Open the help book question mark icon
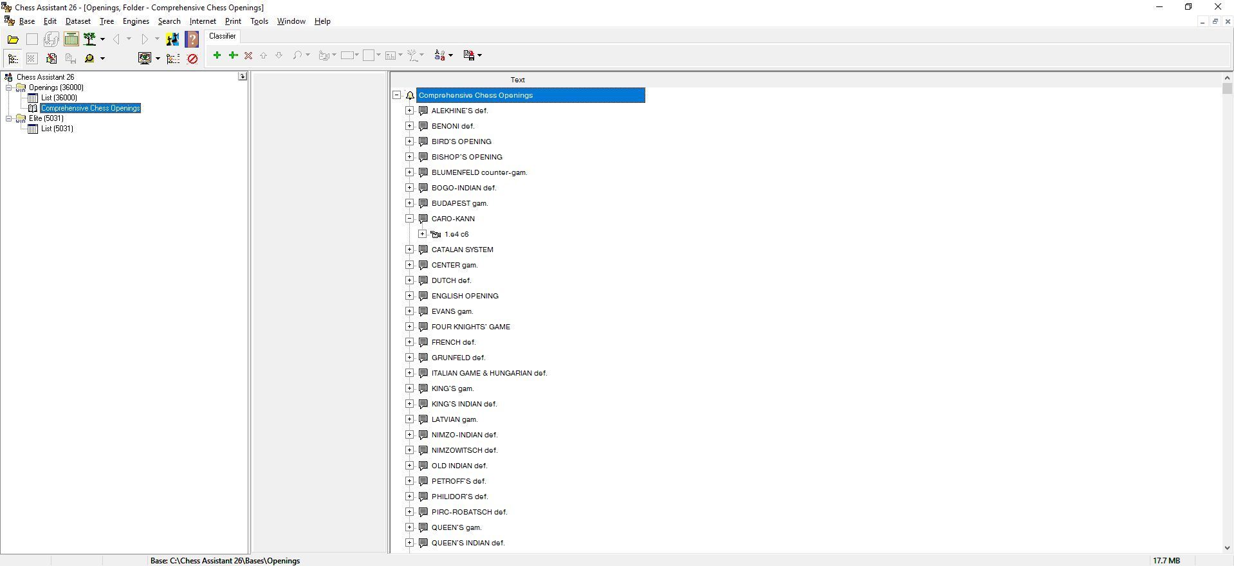The width and height of the screenshot is (1234, 566). click(192, 39)
